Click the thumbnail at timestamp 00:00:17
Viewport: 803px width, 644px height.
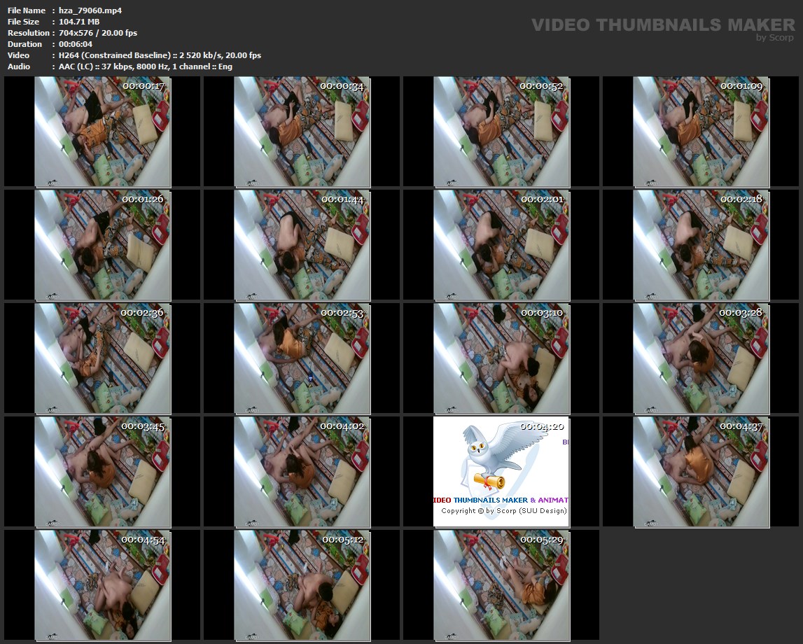102,132
